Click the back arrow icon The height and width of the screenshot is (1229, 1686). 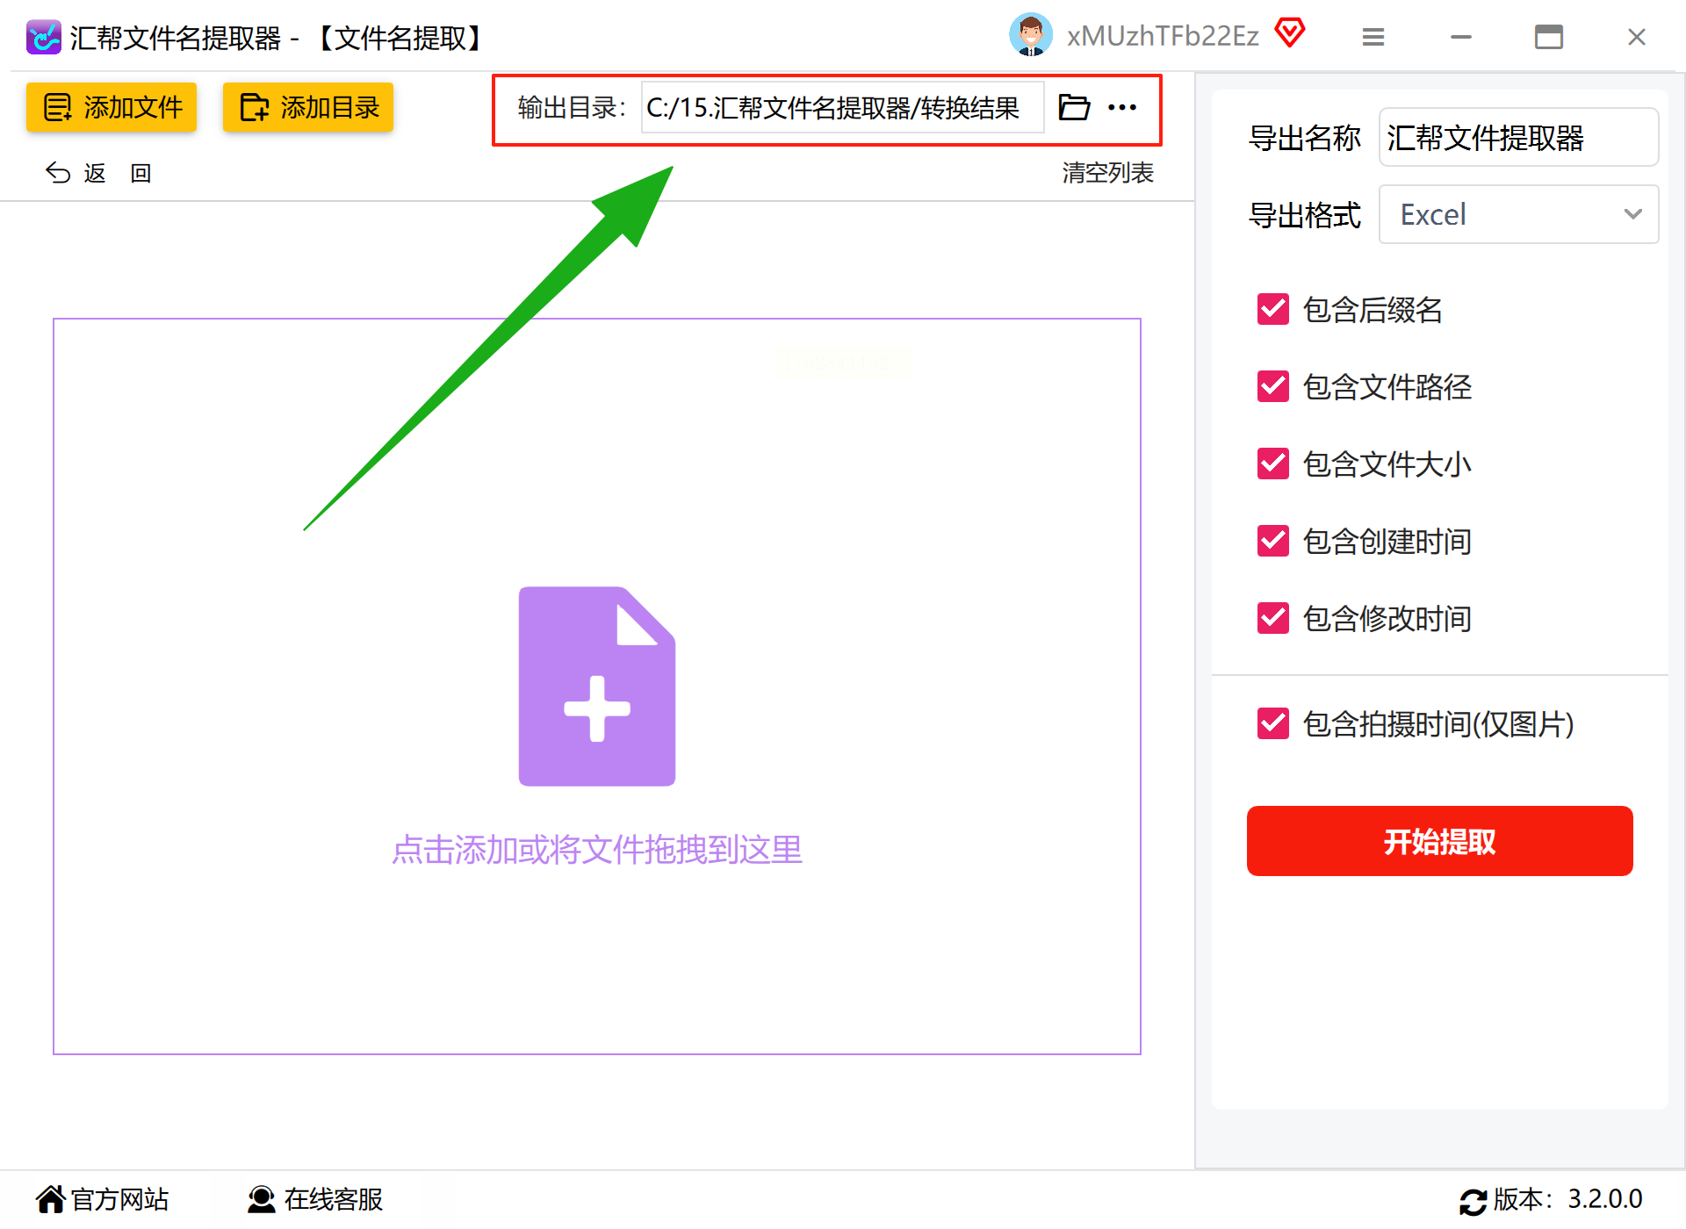pos(58,173)
